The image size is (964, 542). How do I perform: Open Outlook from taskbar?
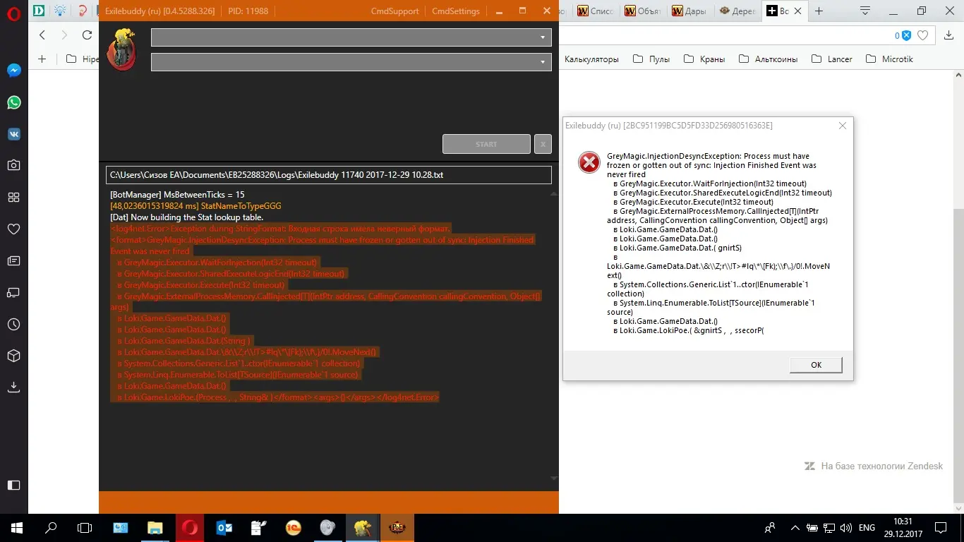(224, 527)
